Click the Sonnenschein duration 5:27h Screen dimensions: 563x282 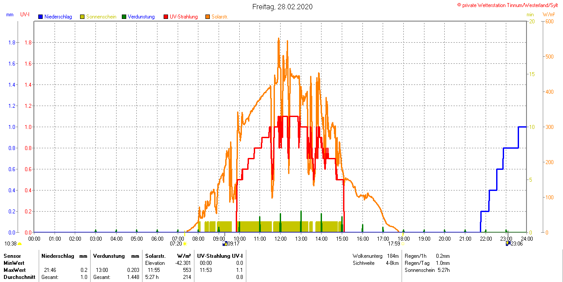tap(444, 270)
